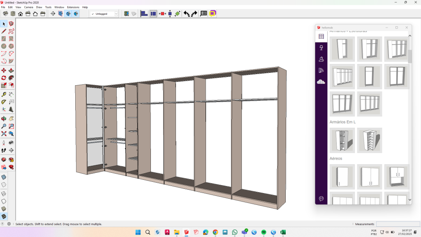Image resolution: width=421 pixels, height=237 pixels.
Task: Select the arrow Select tool
Action: [4, 24]
